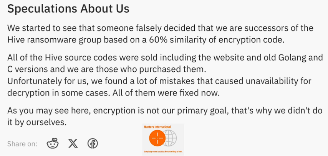
Task: Share this post on Facebook
Action: pyautogui.click(x=93, y=144)
